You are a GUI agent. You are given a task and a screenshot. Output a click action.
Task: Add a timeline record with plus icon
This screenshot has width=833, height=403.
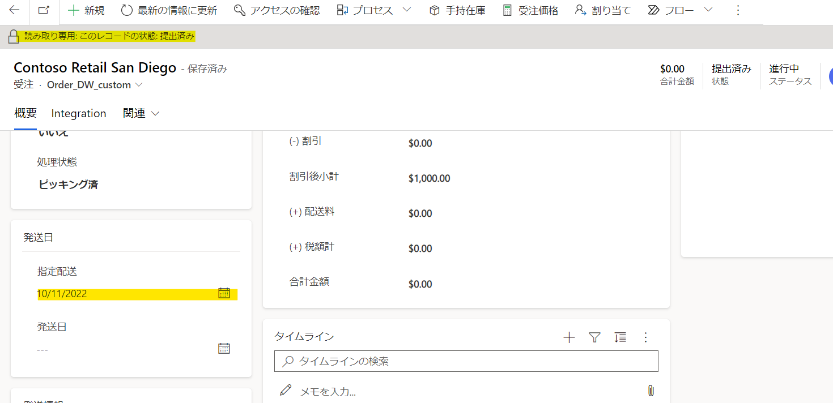coord(569,337)
